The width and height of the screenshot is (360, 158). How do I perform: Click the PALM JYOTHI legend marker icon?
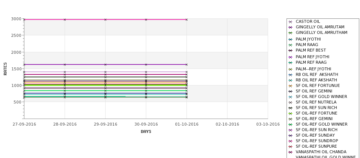click(x=290, y=39)
